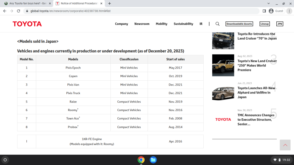Click the Downloadable Assets button
The image size is (294, 165).
(x=239, y=24)
